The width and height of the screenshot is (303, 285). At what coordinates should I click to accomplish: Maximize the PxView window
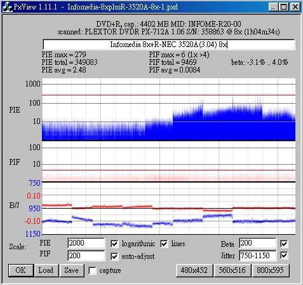284,7
